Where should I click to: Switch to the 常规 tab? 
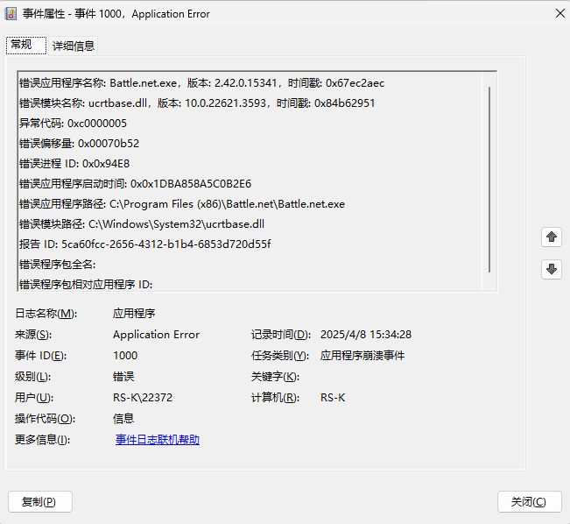click(22, 45)
